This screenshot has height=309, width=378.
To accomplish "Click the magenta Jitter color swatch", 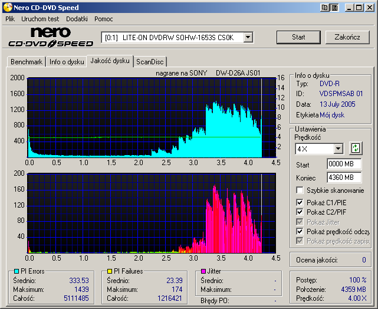I will pyautogui.click(x=203, y=271).
